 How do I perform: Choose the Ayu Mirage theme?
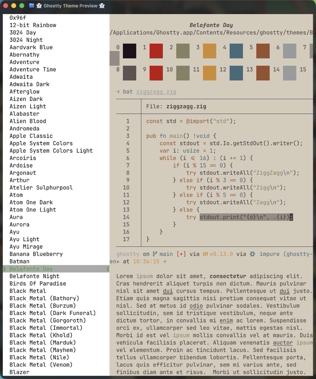coord(26,247)
